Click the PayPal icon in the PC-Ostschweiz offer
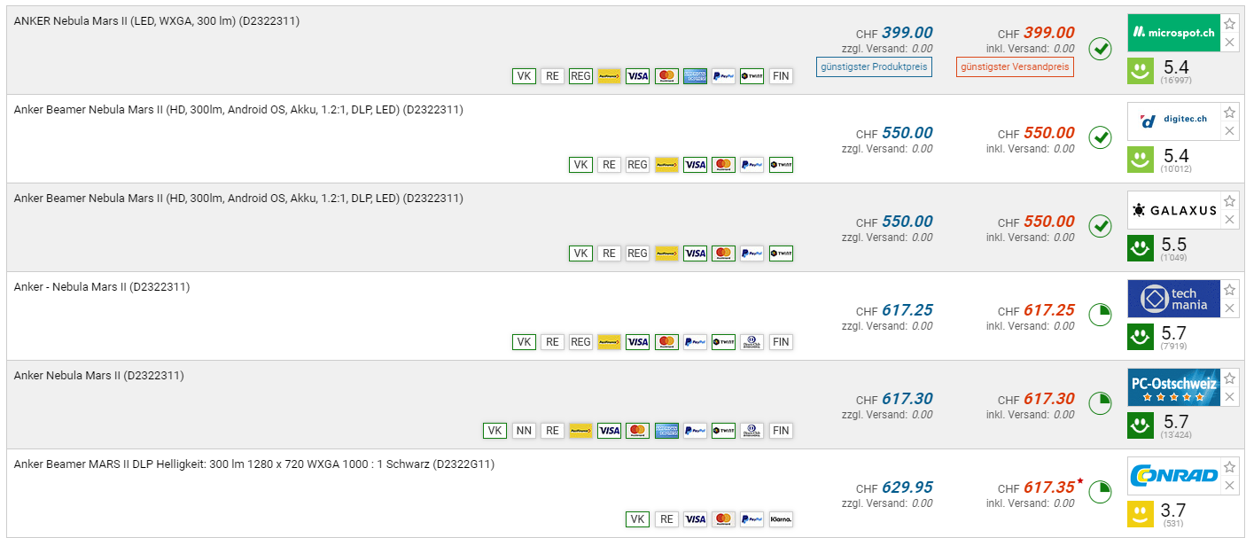Viewport: 1246px width, 538px height. (x=695, y=431)
